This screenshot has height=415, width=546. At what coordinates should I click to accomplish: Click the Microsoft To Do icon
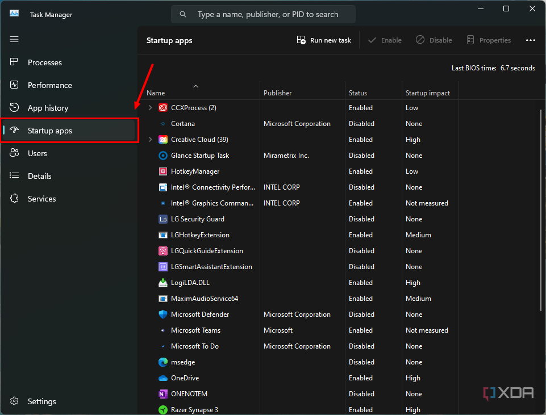tap(163, 346)
